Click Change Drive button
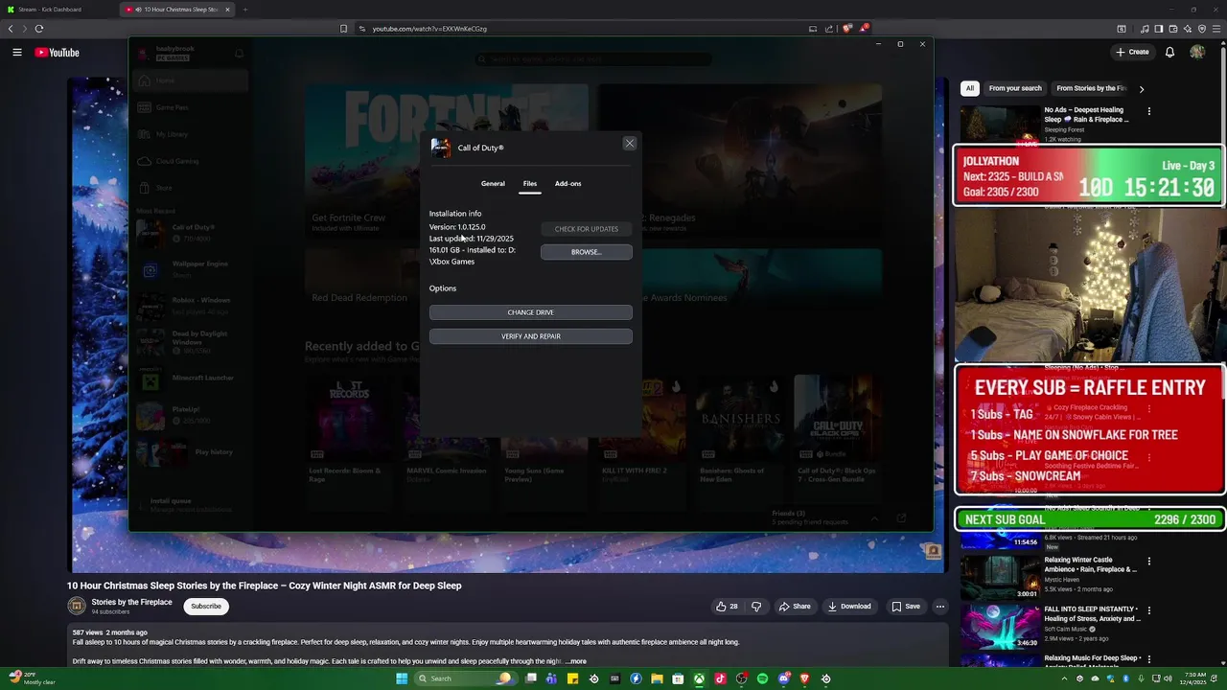The width and height of the screenshot is (1227, 690). pos(531,312)
